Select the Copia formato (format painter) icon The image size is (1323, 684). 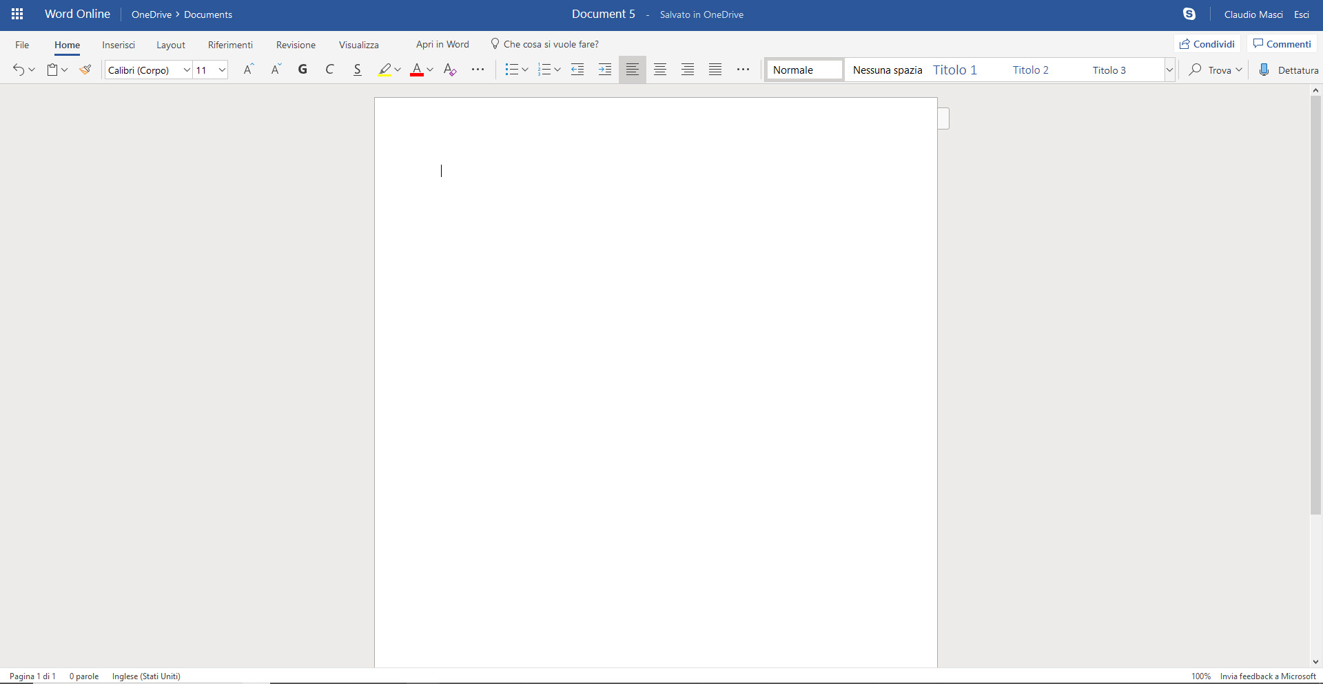coord(85,69)
